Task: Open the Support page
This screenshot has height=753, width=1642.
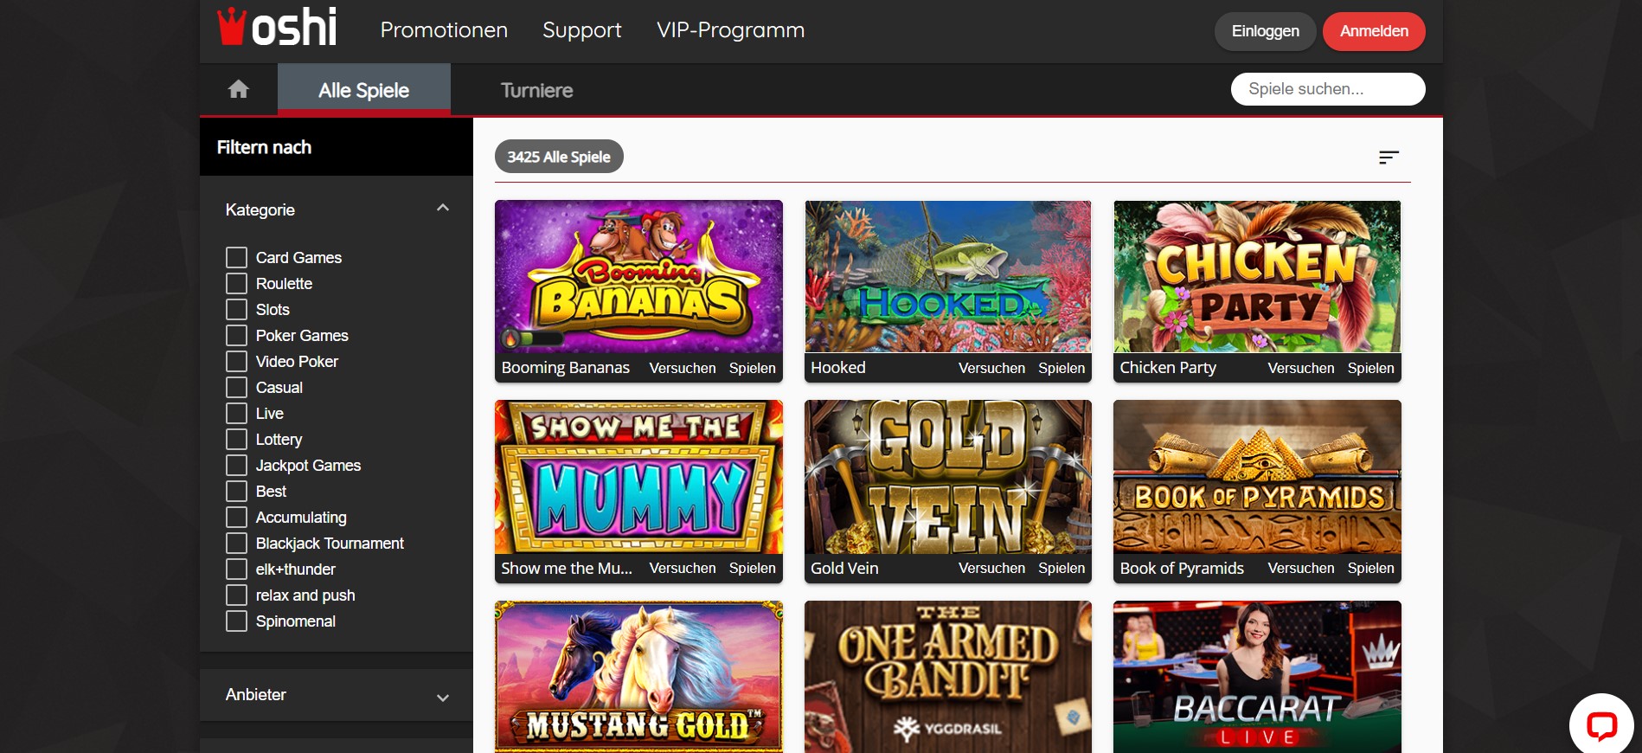Action: coord(582,30)
